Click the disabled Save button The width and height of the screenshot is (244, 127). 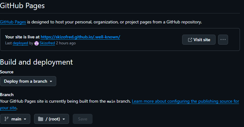click(82, 119)
